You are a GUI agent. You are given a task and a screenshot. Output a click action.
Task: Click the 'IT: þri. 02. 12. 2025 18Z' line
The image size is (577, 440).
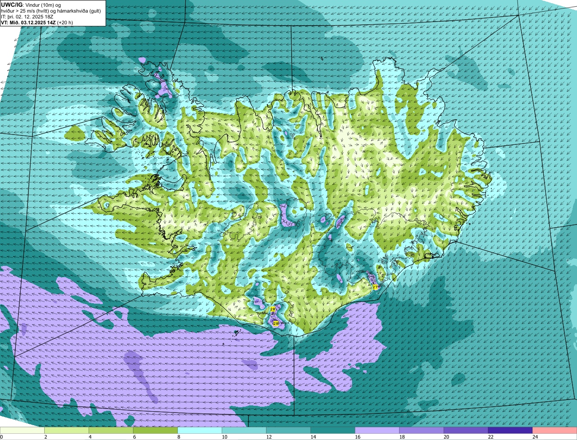(27, 16)
